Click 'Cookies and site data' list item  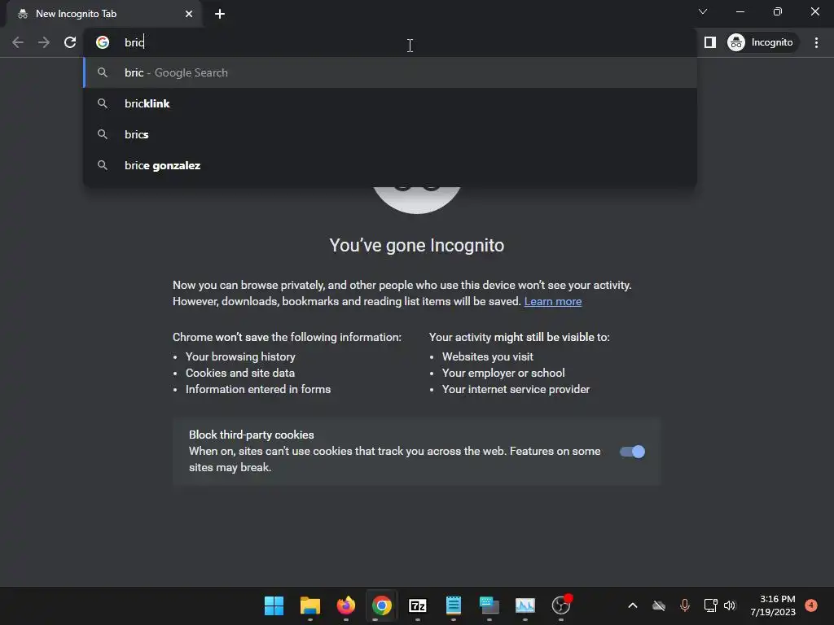click(240, 373)
